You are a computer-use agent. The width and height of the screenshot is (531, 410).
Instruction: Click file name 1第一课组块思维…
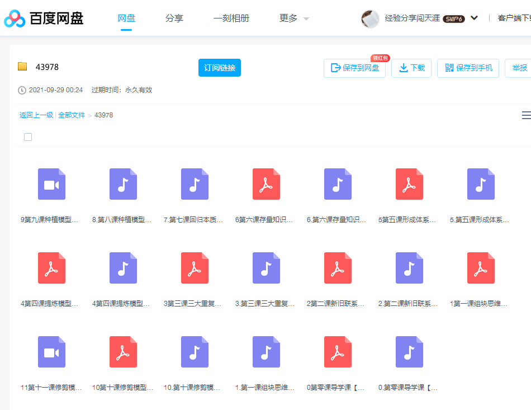[x=478, y=304]
